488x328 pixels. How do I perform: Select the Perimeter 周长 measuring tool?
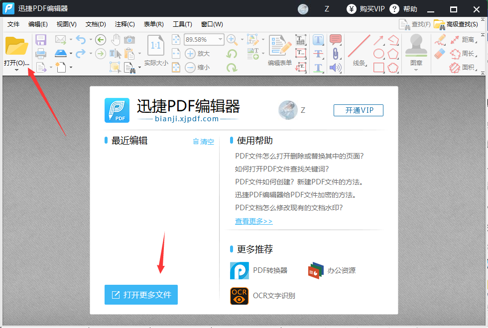pos(463,54)
